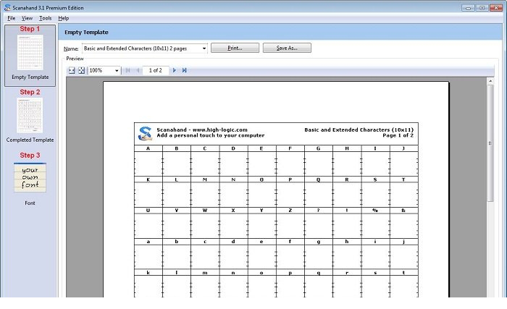
Task: Go to the previous preview page
Action: pos(138,70)
